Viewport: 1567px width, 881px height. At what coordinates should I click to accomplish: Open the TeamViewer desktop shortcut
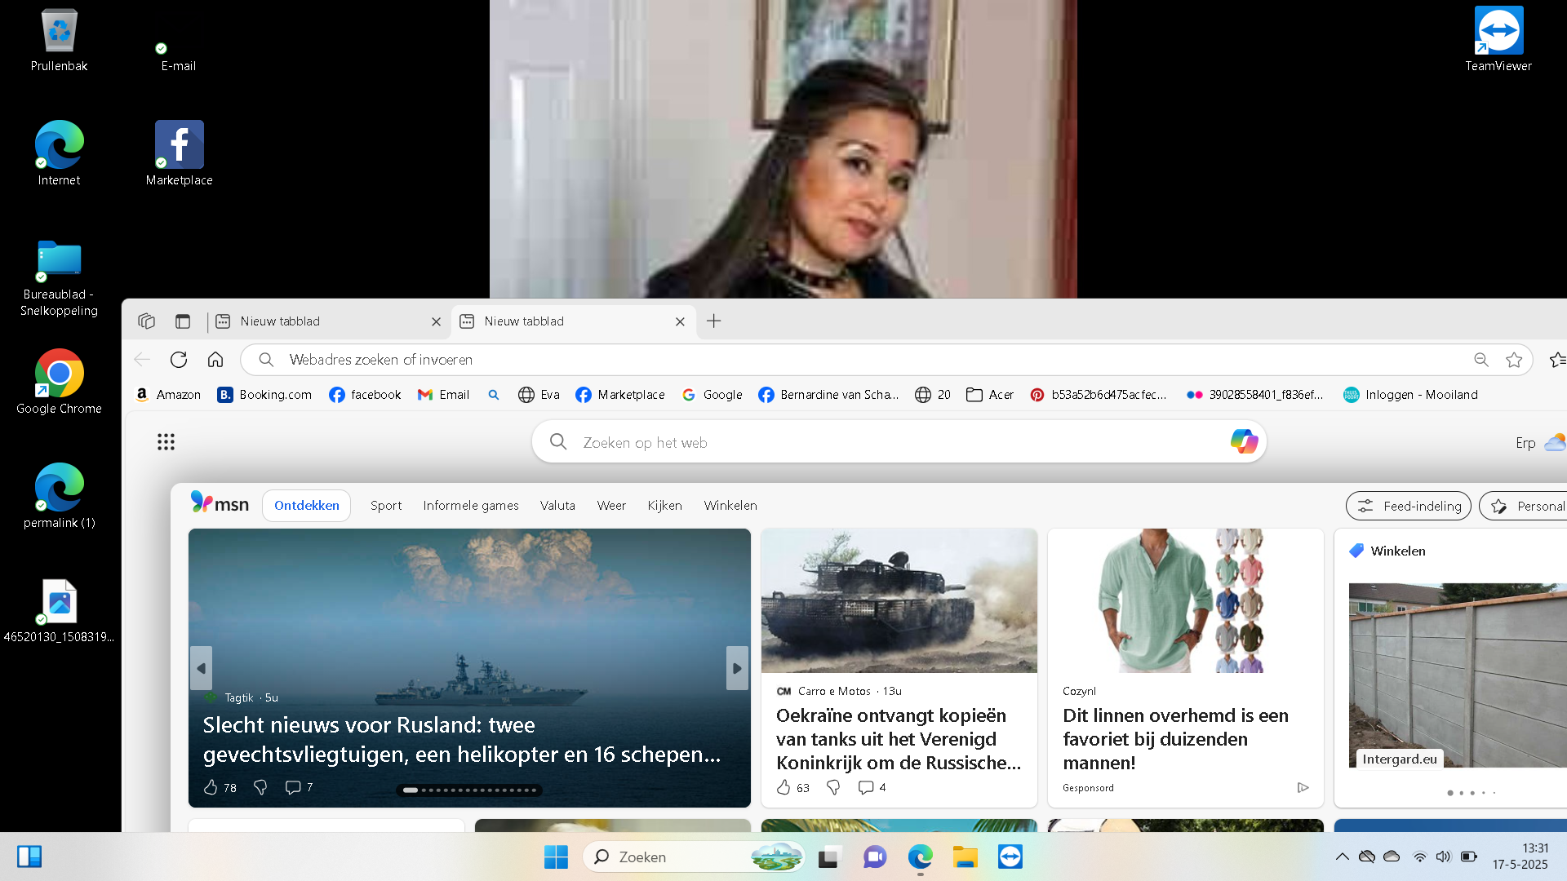(1498, 40)
